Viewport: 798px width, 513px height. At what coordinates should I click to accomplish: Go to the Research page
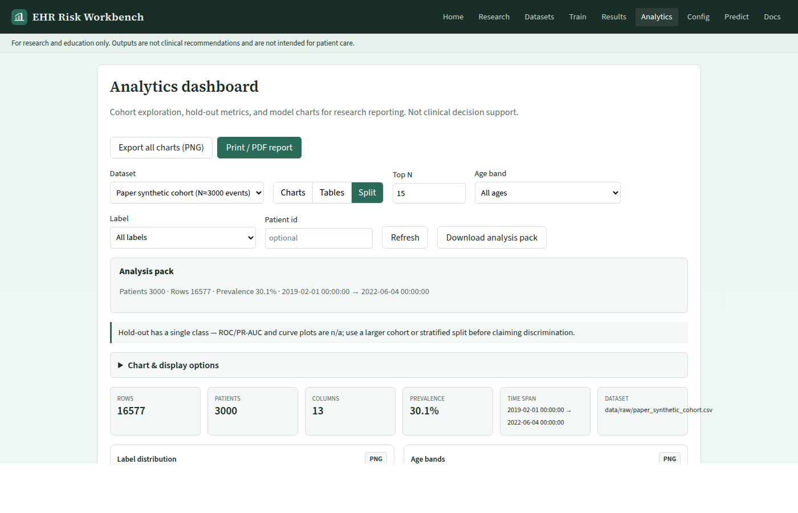click(x=494, y=17)
